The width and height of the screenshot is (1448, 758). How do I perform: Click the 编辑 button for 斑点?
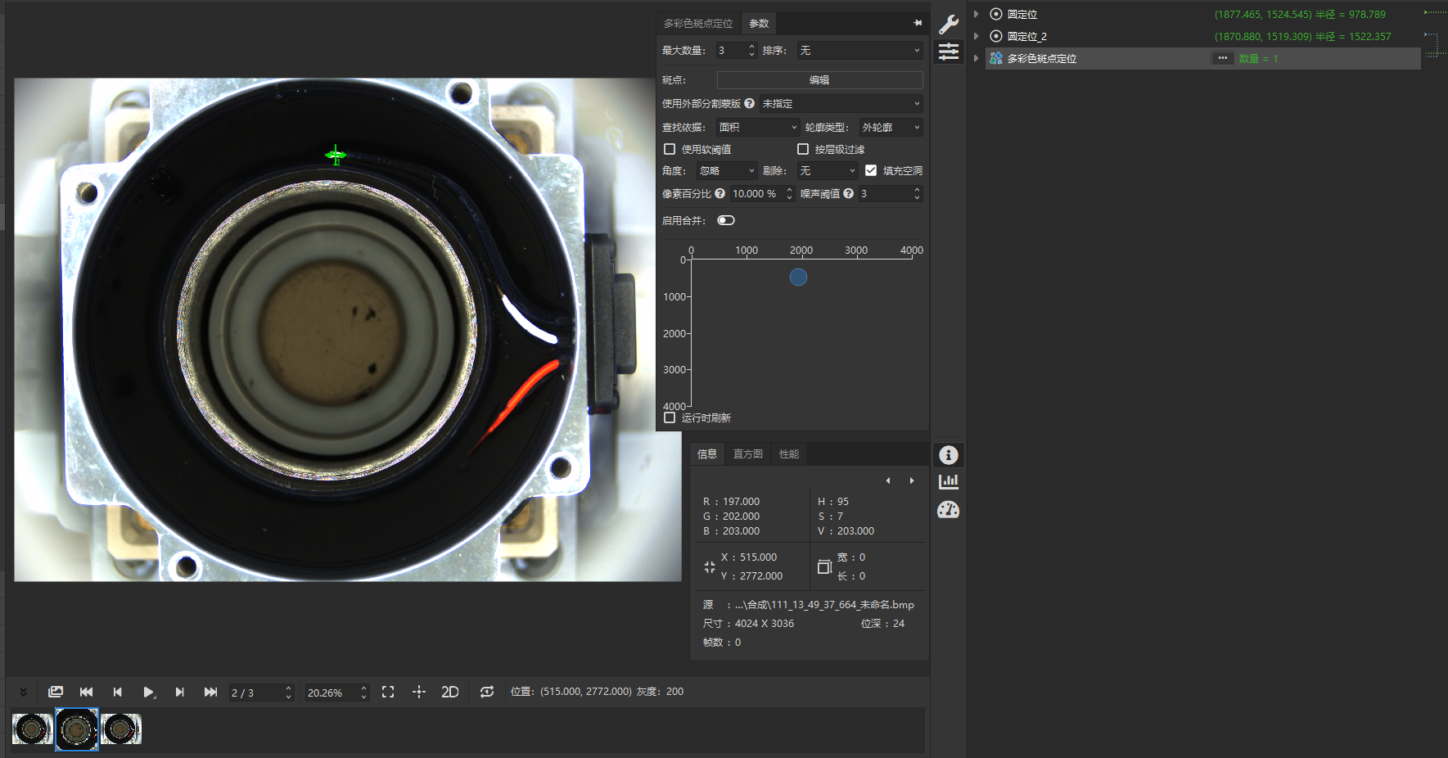tap(819, 80)
